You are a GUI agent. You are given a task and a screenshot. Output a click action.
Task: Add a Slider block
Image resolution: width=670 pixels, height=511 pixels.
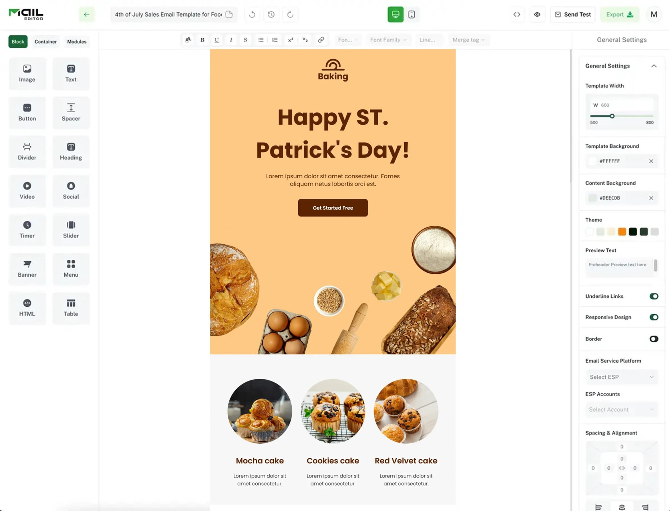(x=71, y=230)
